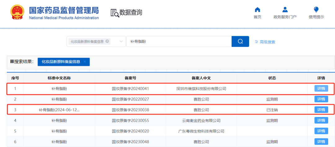Click 补骨脂酚 name in row 4
The image size is (335, 147).
point(59,121)
